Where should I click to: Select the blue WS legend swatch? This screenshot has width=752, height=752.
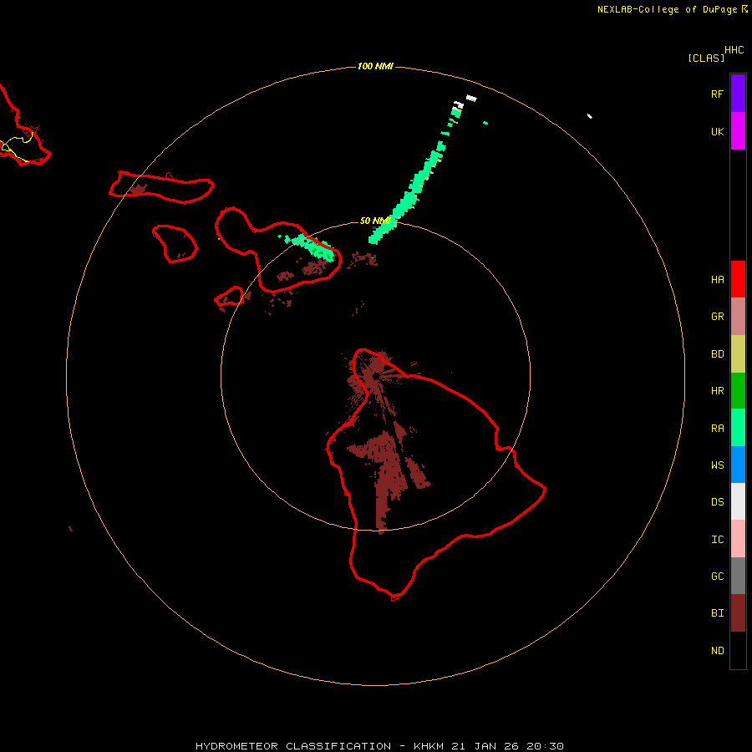pyautogui.click(x=738, y=465)
